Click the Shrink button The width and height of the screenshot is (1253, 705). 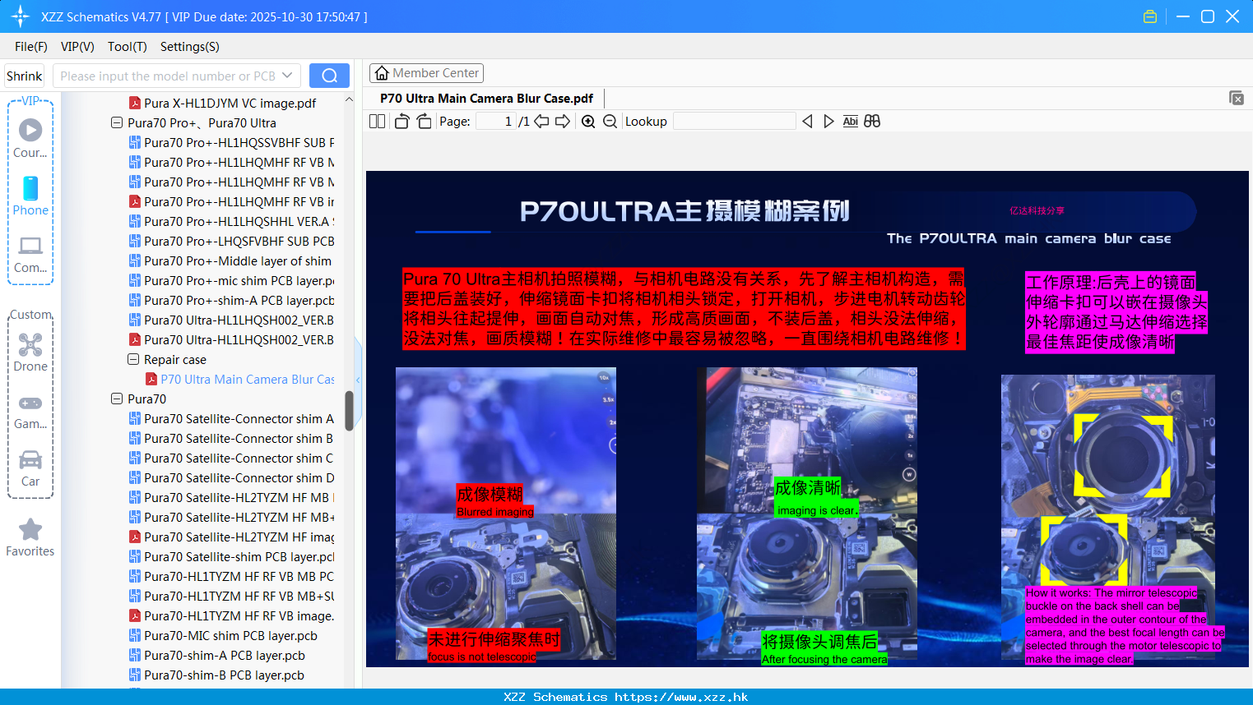[x=25, y=76]
